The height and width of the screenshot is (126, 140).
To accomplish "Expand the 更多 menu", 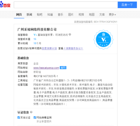I will click(x=112, y=15).
